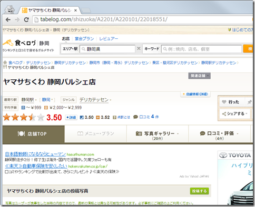Click the page icon in address bar
255x207 pixels.
point(36,19)
